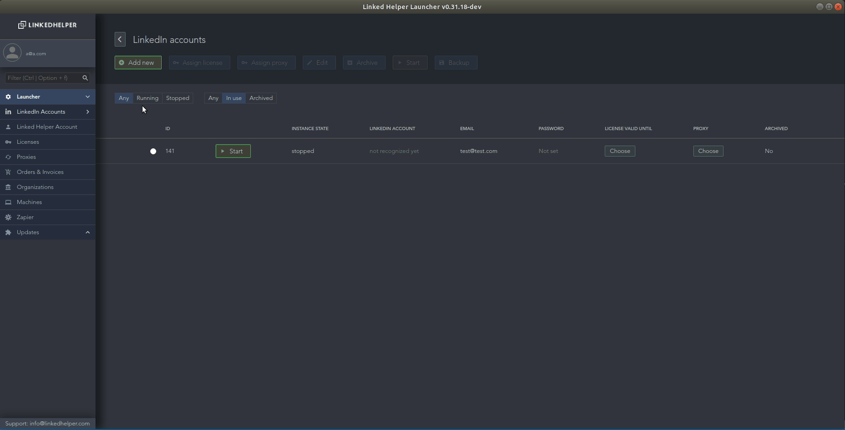Go back using the left chevron button
Image resolution: width=845 pixels, height=430 pixels.
click(120, 39)
